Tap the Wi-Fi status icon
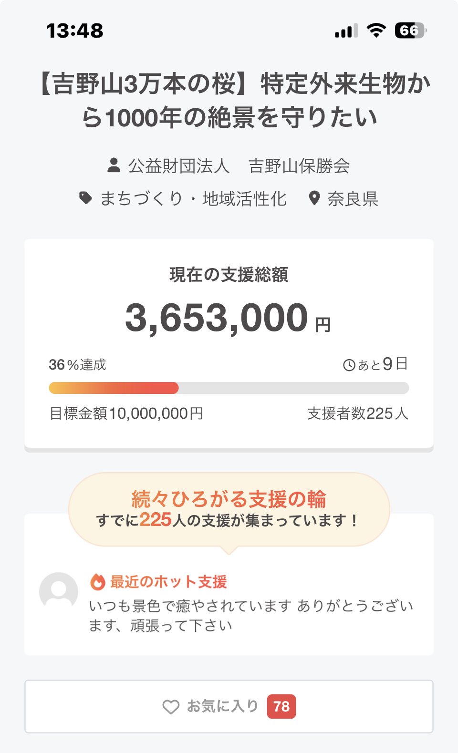Screen dimensions: 458x753 pos(376,31)
